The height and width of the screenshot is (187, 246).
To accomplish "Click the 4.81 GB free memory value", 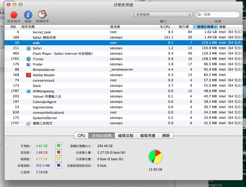I will [42, 146].
